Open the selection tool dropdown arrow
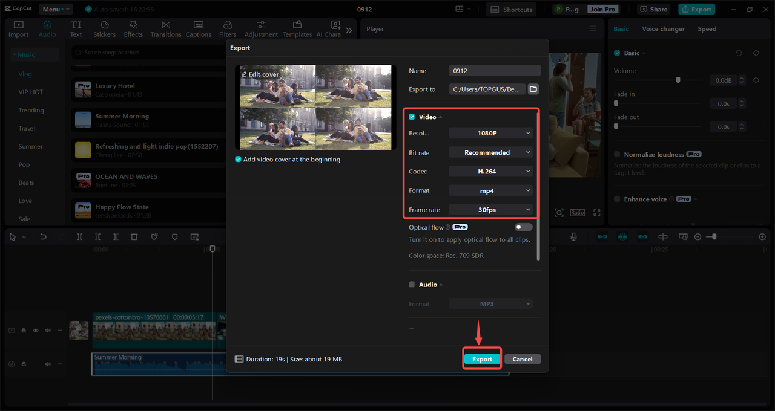Image resolution: width=775 pixels, height=411 pixels. point(24,238)
